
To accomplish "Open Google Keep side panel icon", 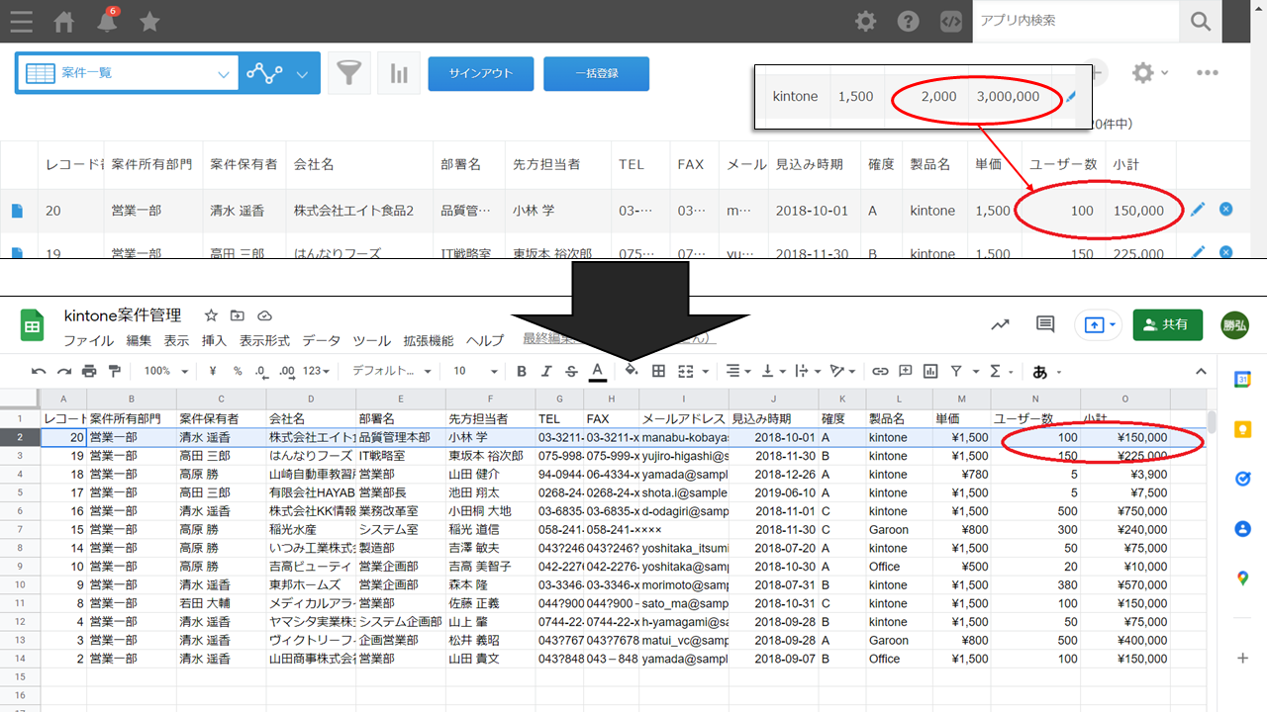I will [1243, 429].
